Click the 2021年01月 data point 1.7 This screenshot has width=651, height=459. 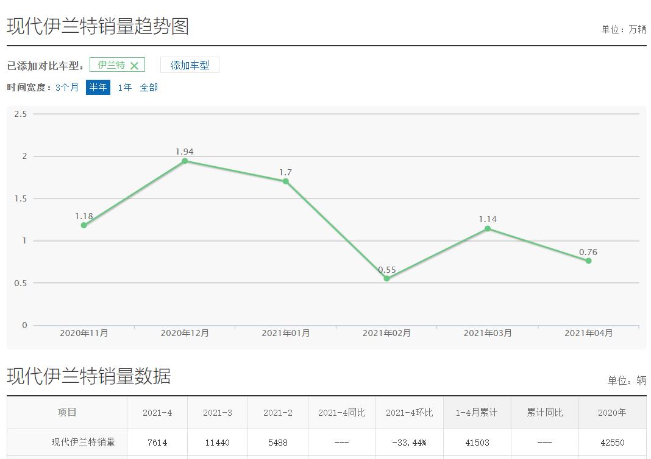(286, 181)
